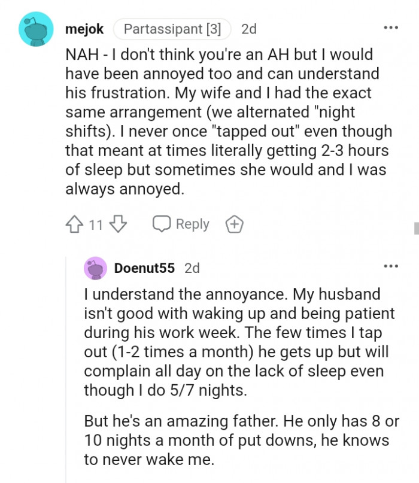Viewport: 419px width, 483px height.
Task: Open the options menu for Doenut55's reply
Action: pos(391,266)
